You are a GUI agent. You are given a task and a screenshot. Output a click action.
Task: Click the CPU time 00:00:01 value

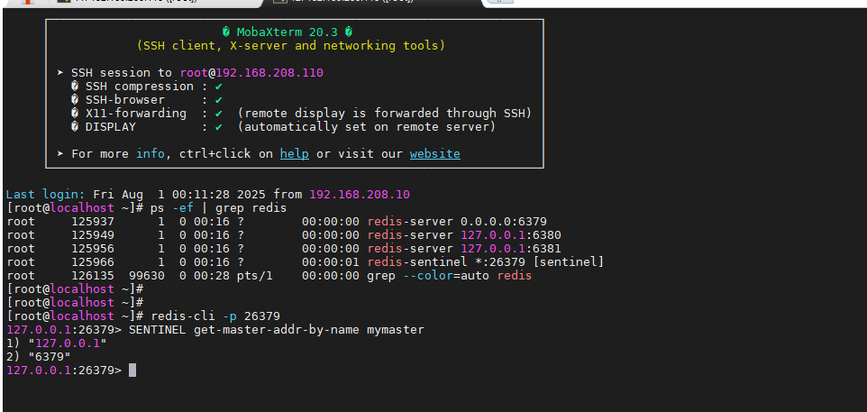pos(331,262)
